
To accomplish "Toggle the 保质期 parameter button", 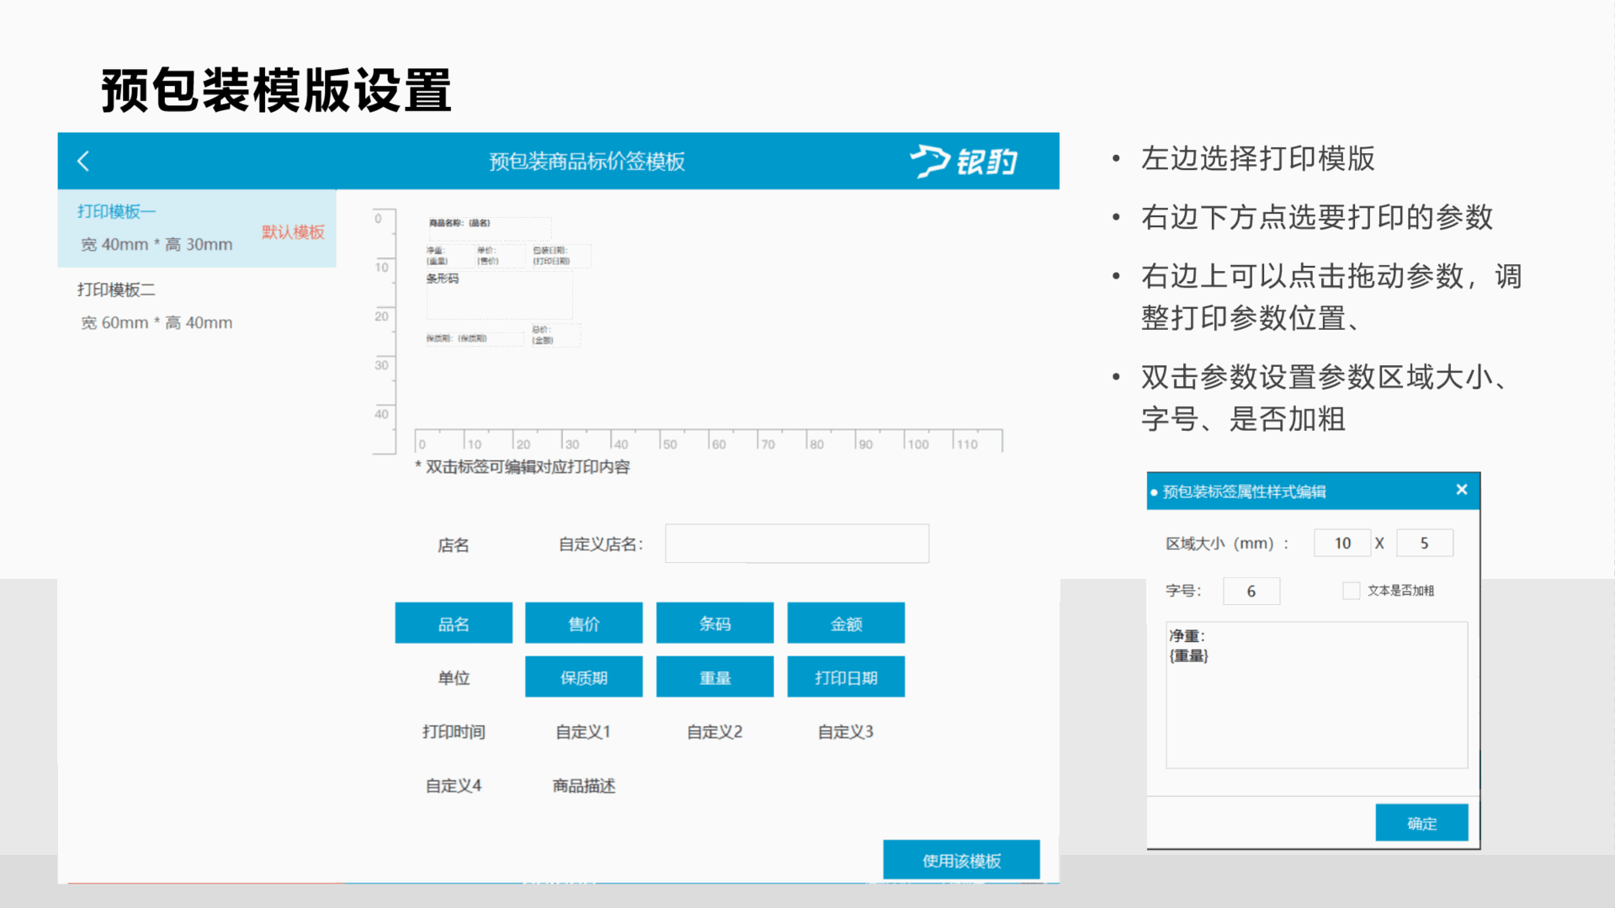I will pos(583,677).
